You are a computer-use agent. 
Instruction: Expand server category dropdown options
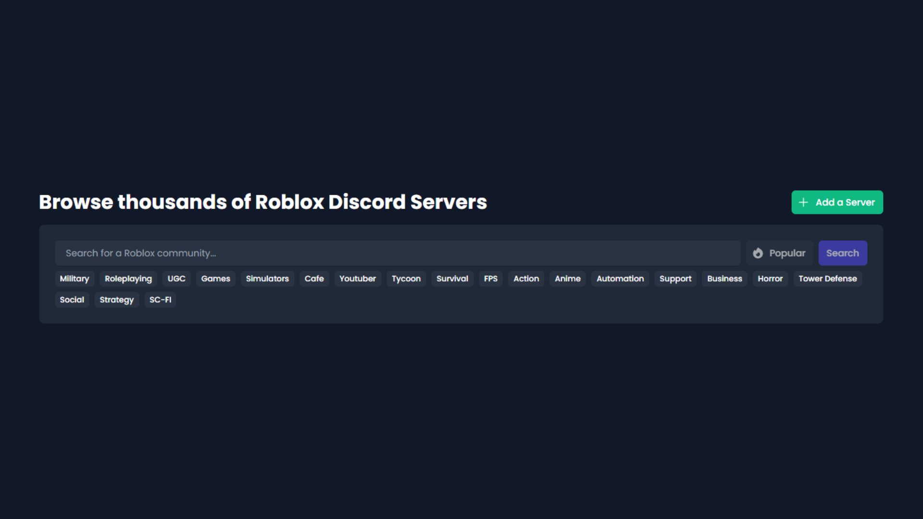(x=779, y=252)
